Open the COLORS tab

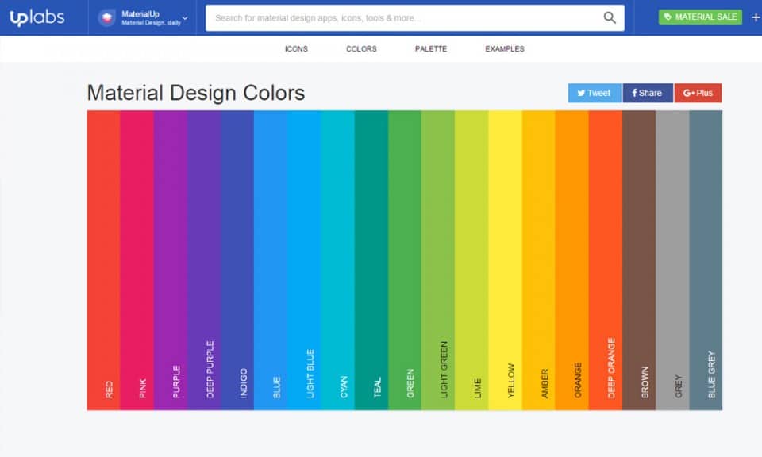click(360, 48)
